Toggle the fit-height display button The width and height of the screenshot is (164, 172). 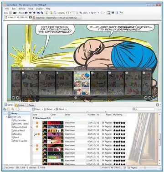77,13
